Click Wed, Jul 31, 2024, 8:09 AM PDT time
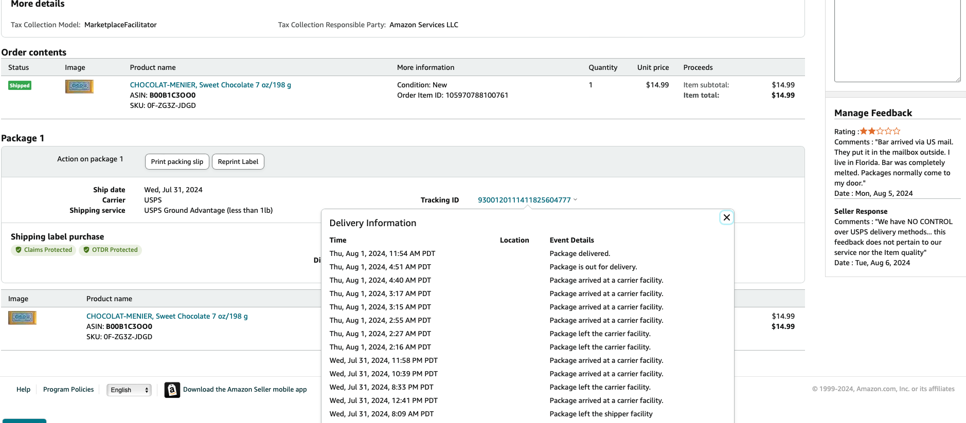Image resolution: width=966 pixels, height=423 pixels. pyautogui.click(x=382, y=414)
